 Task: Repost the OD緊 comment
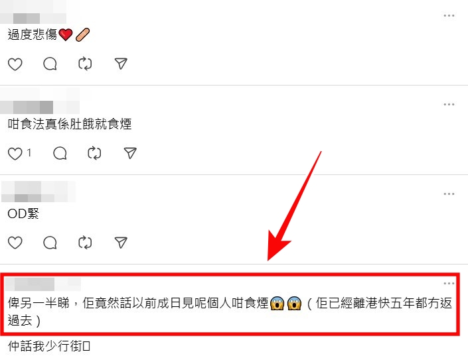coord(85,243)
